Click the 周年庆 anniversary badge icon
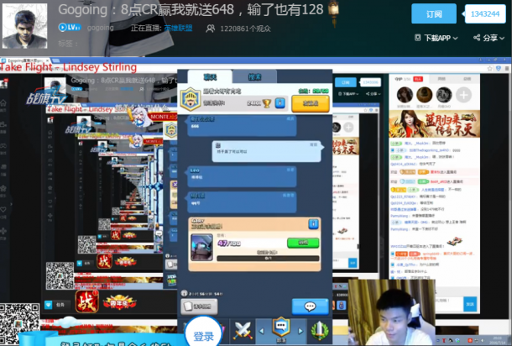 tap(119, 301)
